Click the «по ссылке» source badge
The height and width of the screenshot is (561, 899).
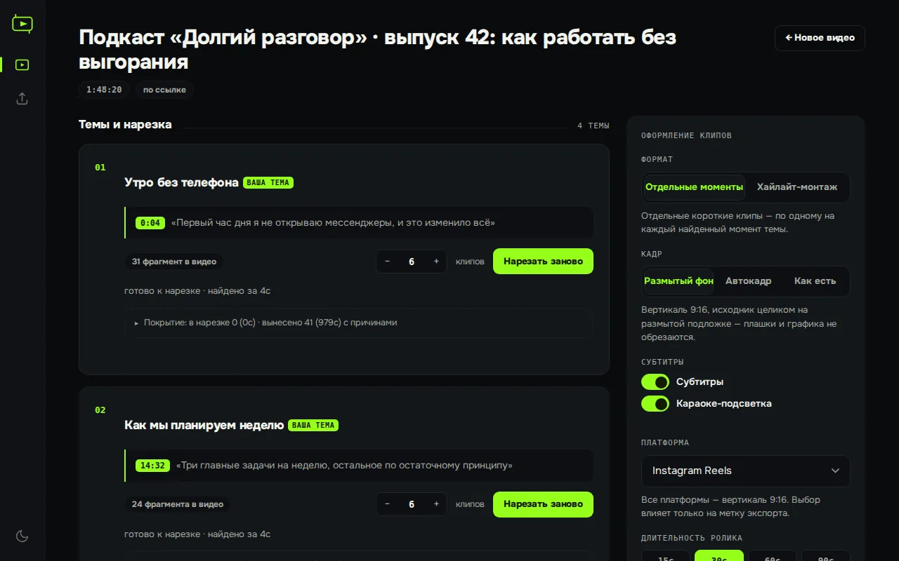coord(164,90)
